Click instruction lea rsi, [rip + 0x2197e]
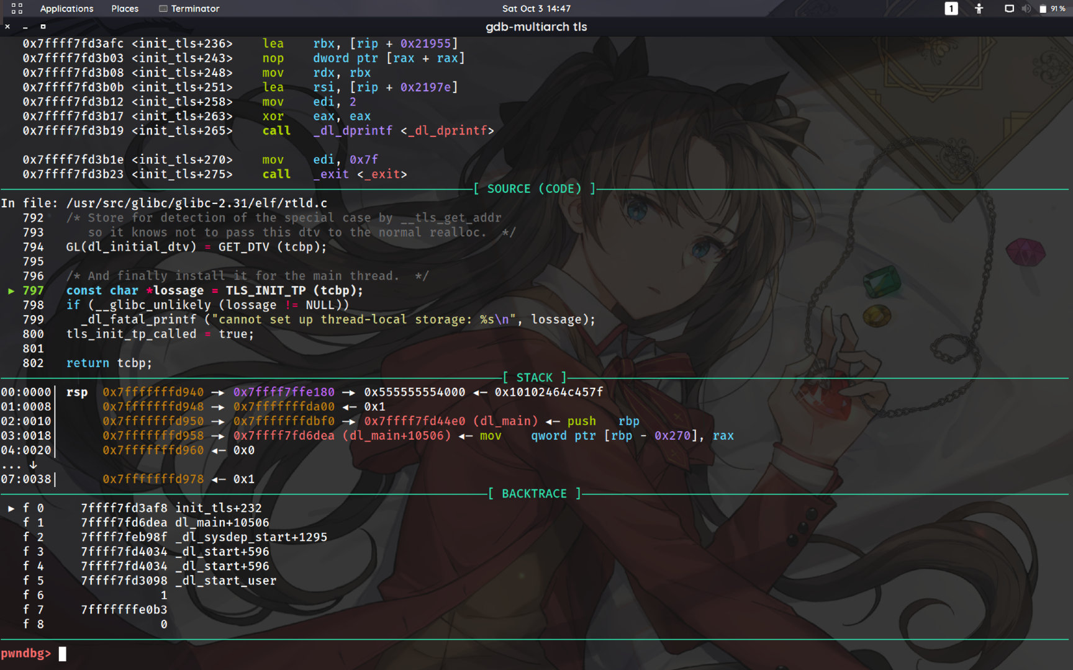 [360, 87]
